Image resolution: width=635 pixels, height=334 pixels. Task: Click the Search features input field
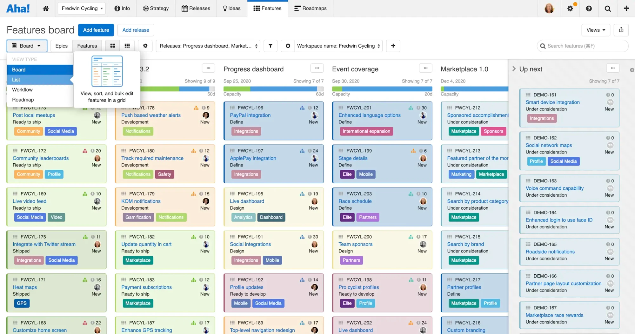coord(583,46)
